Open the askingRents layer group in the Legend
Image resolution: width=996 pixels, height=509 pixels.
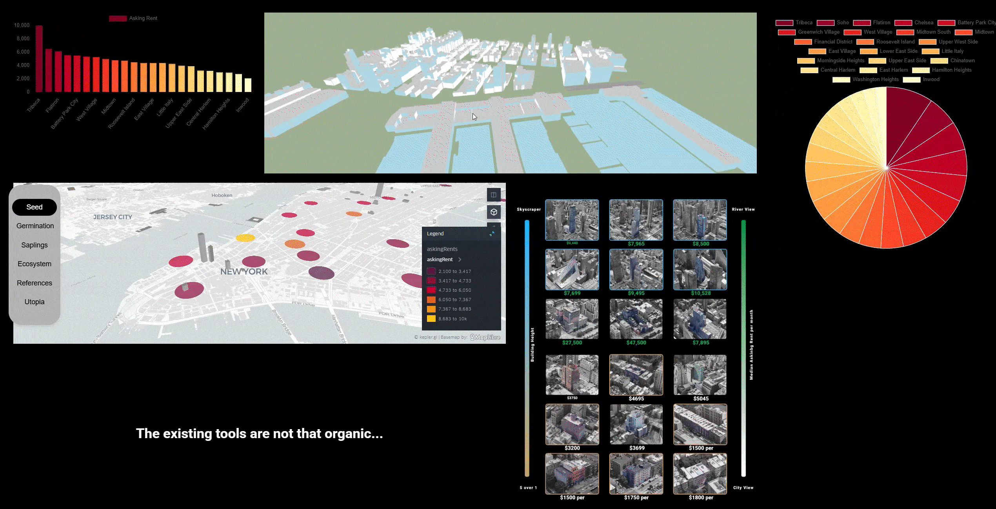(442, 249)
